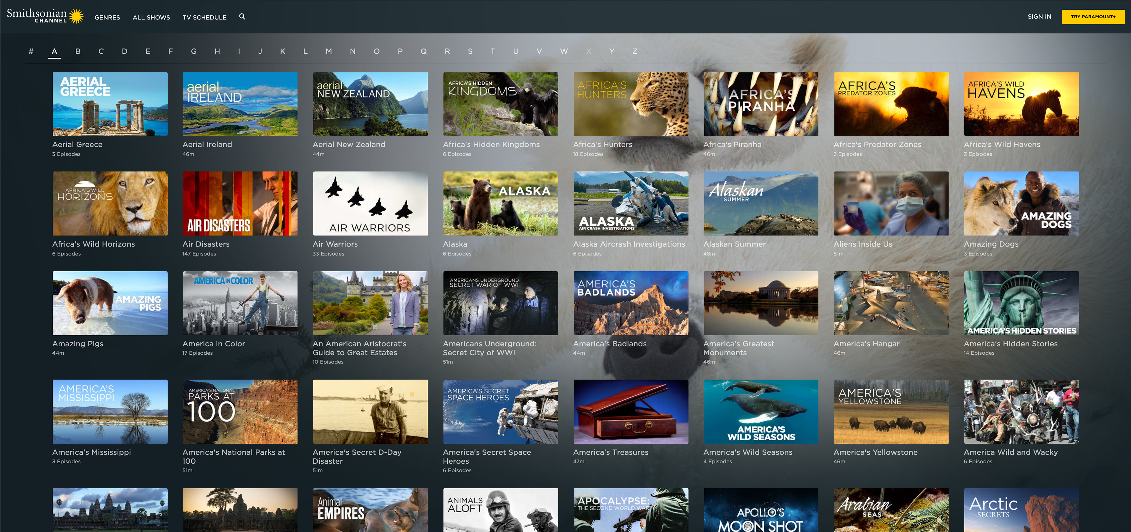Open the TV Schedule page
Viewport: 1131px width, 532px height.
[205, 18]
